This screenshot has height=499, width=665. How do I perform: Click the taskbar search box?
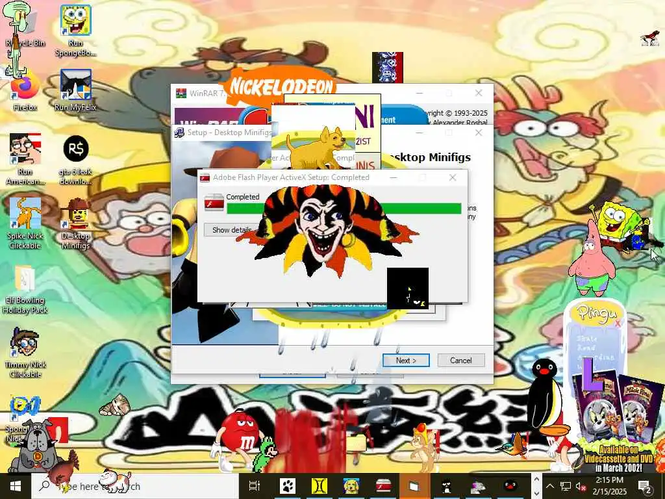[135, 486]
